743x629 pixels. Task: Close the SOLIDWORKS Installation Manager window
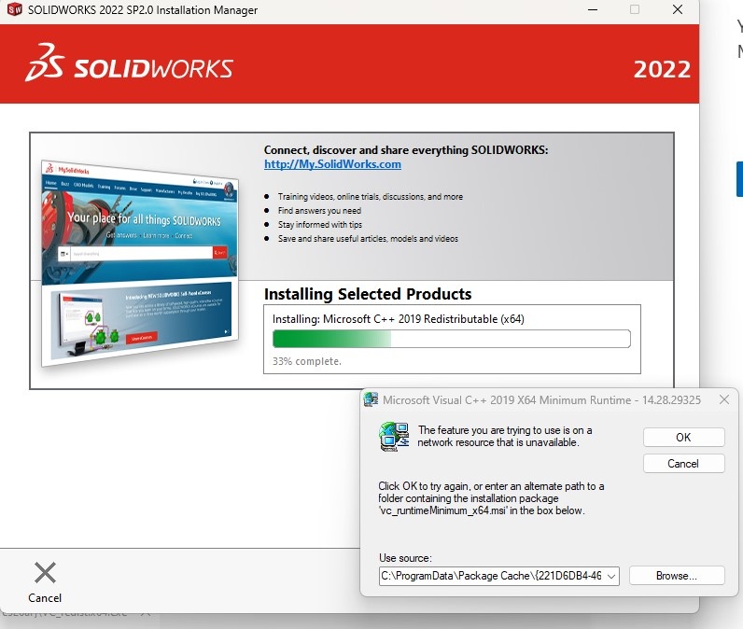point(678,9)
